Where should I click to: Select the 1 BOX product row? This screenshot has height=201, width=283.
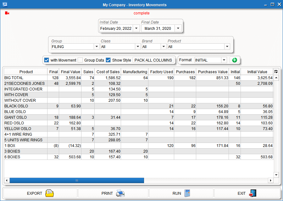(139, 145)
